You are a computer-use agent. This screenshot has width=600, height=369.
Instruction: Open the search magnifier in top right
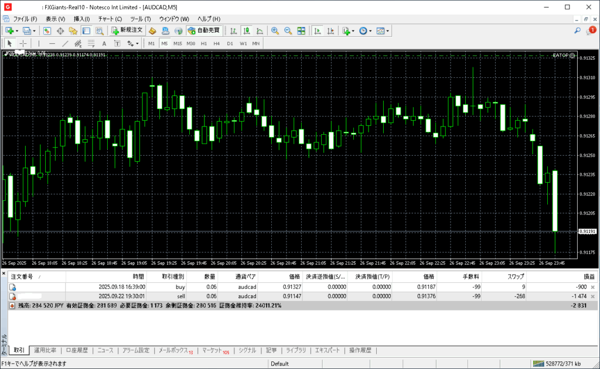pyautogui.click(x=578, y=30)
